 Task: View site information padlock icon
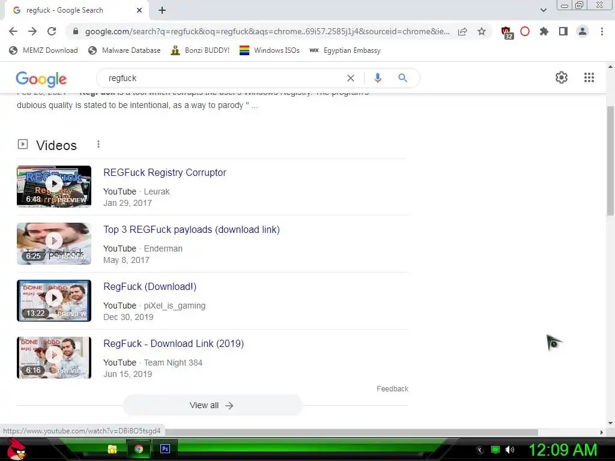coord(76,31)
